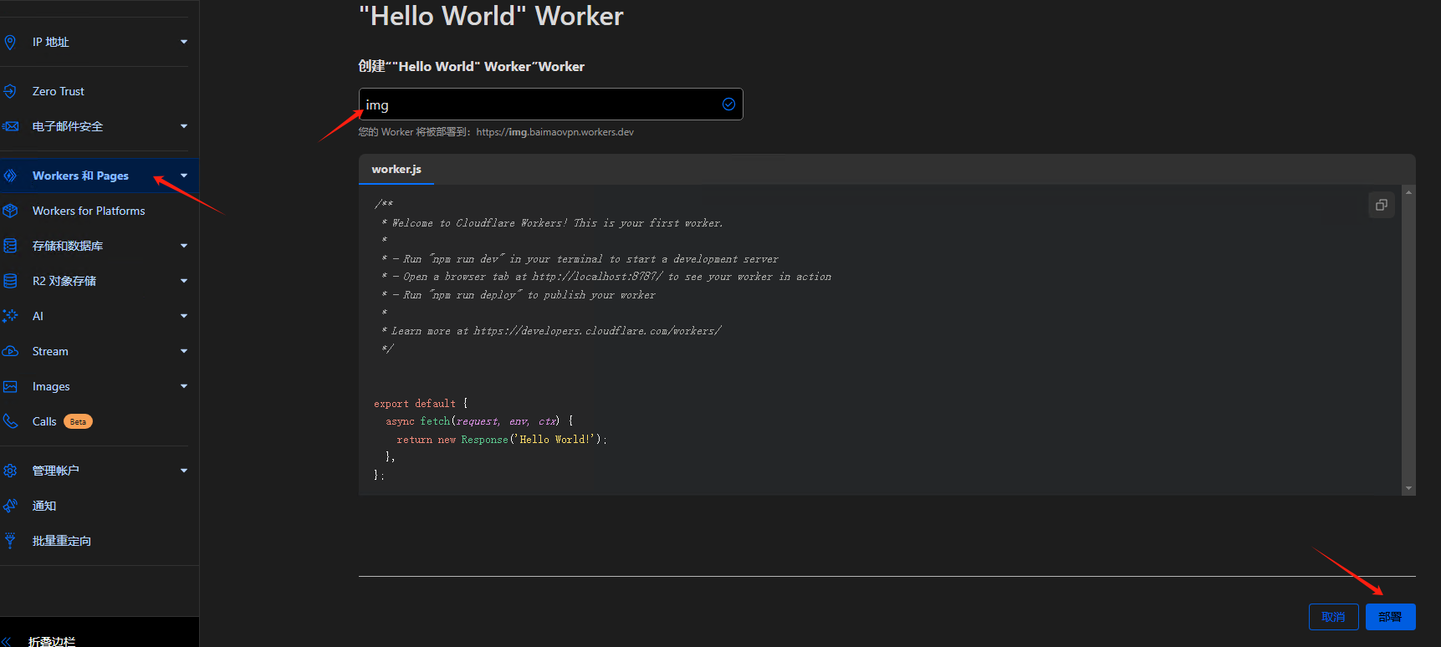Click the 部署 deploy button
The image size is (1441, 647).
1390,617
